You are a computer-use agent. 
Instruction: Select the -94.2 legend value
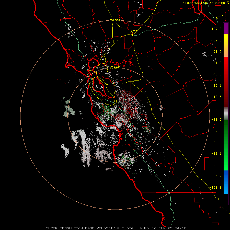[216, 176]
